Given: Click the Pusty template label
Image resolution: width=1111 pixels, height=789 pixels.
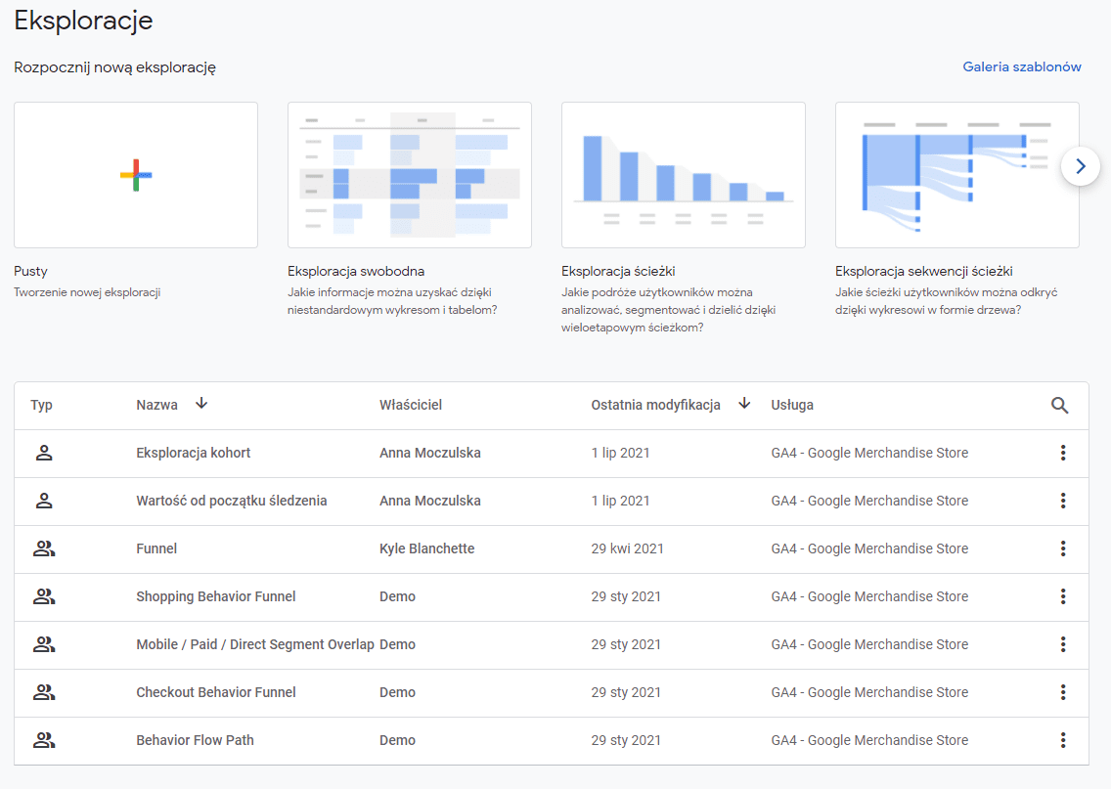Looking at the screenshot, I should (30, 271).
